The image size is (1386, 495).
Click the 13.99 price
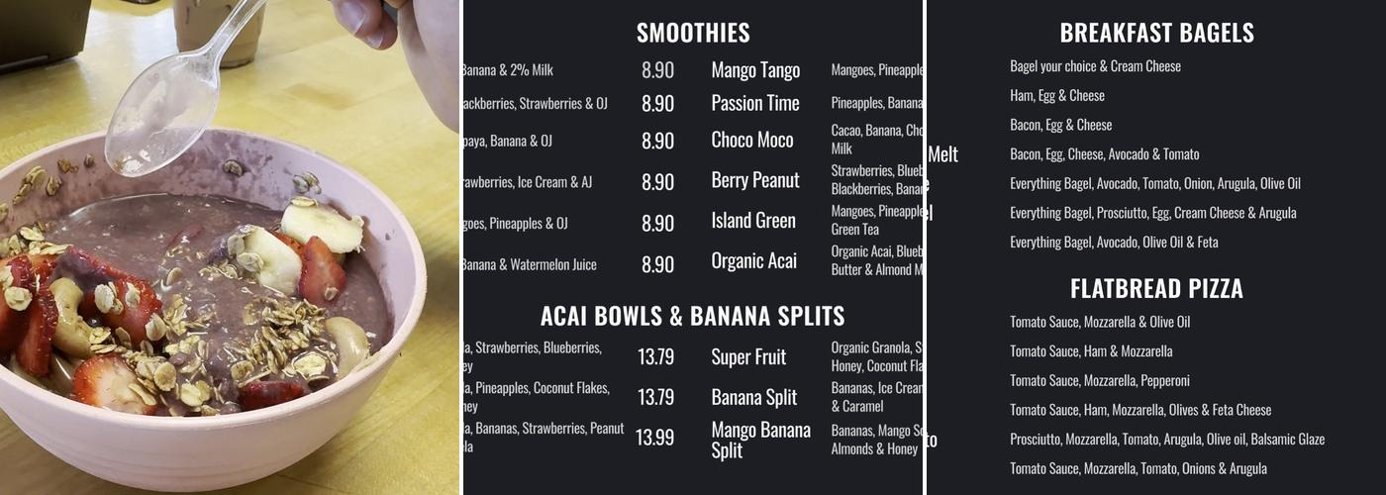(654, 438)
